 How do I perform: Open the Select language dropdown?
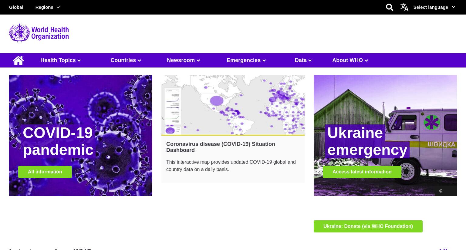[x=434, y=7]
